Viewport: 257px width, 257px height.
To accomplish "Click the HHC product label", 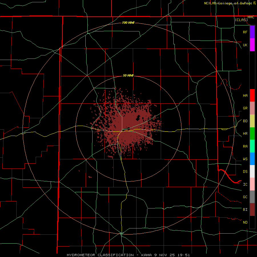I will (x=251, y=17).
